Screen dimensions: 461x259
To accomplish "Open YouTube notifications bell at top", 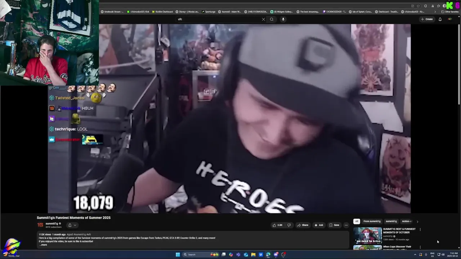I will click(440, 19).
